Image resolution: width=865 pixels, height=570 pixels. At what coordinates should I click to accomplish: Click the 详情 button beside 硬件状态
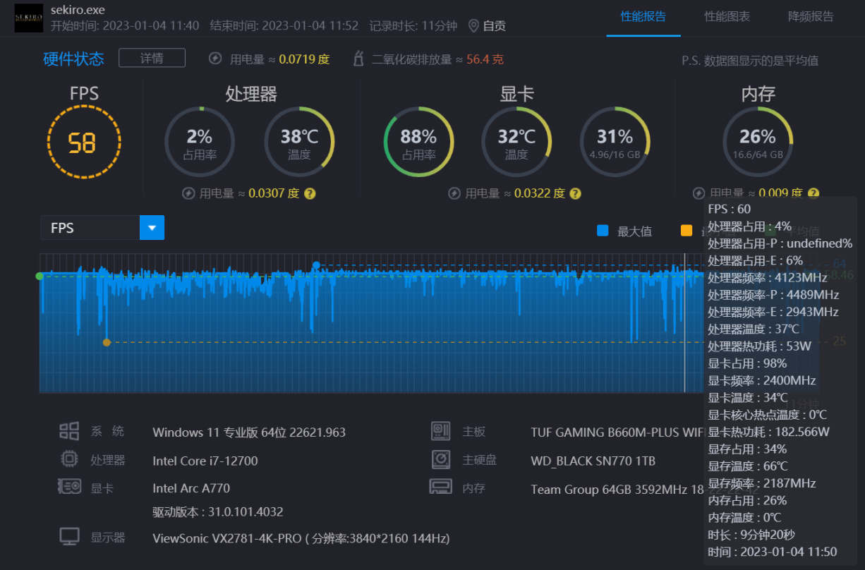tap(152, 58)
